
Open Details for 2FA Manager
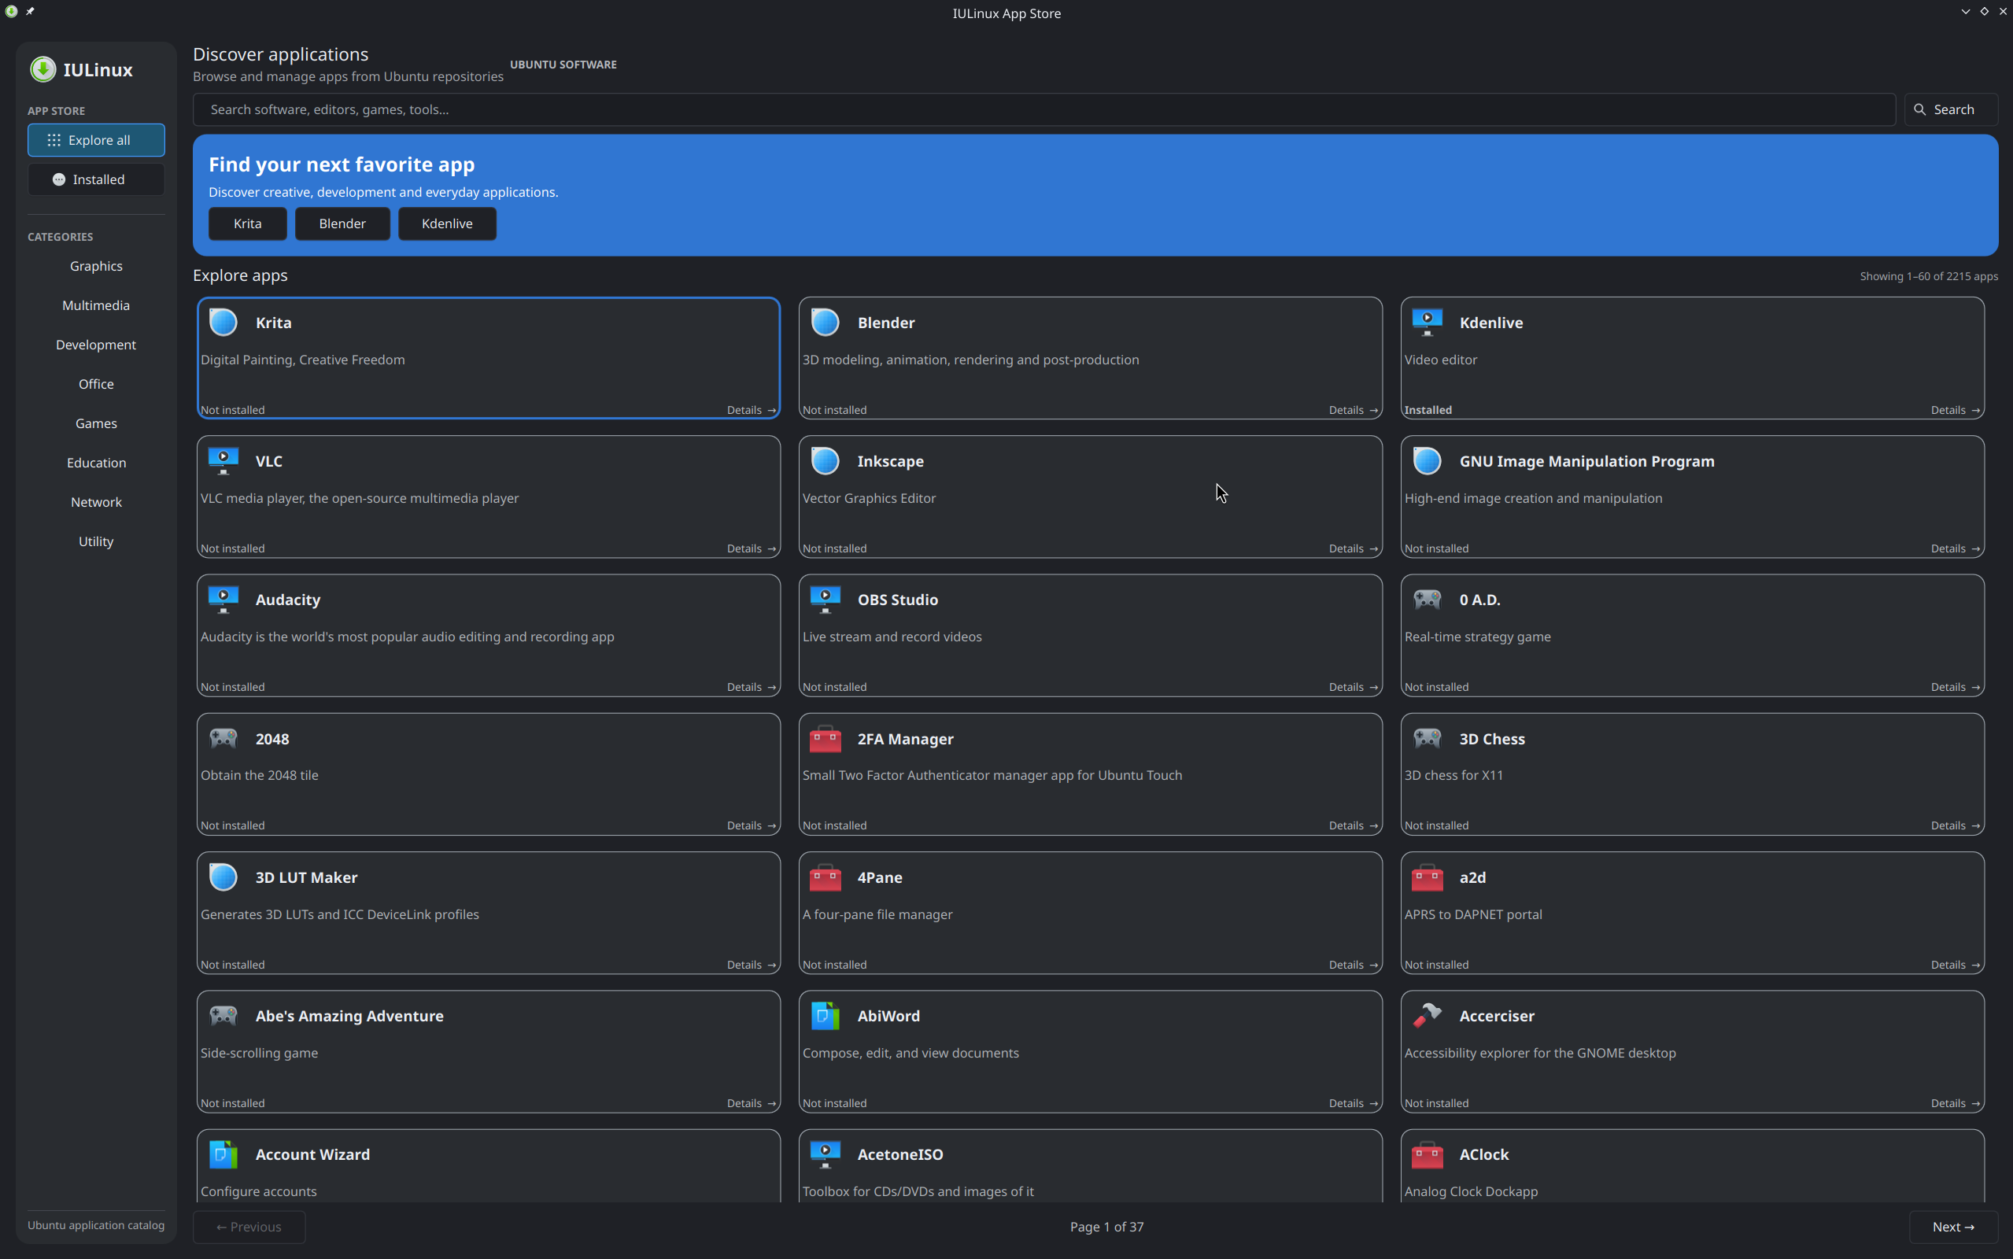tap(1353, 825)
